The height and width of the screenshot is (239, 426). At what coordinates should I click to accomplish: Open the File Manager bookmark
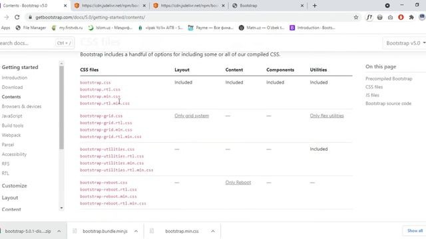coord(31,28)
